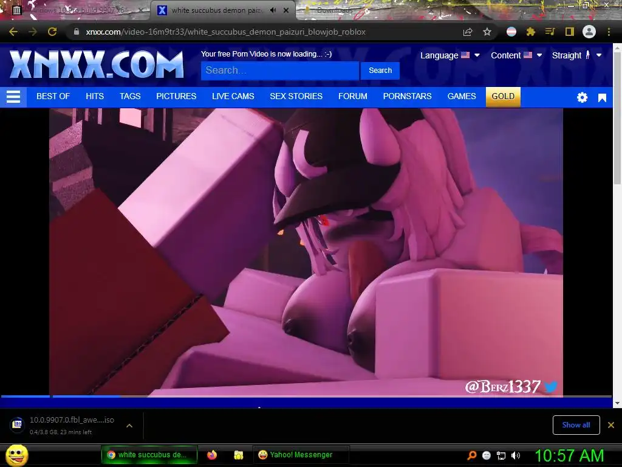Screen dimensions: 622x467
Task: Launch Firefox from the taskbar
Action: coord(212,455)
